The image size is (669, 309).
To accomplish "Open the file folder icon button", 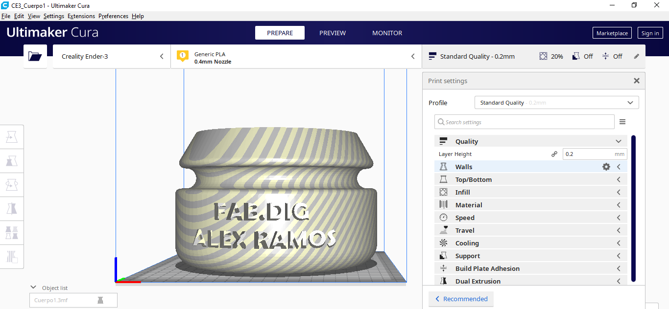I will [x=35, y=56].
